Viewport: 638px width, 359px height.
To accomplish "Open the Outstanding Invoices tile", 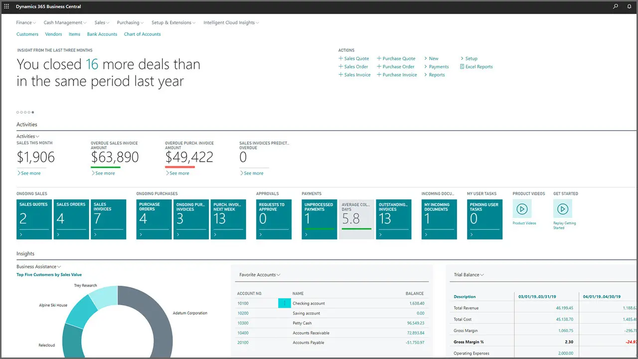I will [x=394, y=219].
